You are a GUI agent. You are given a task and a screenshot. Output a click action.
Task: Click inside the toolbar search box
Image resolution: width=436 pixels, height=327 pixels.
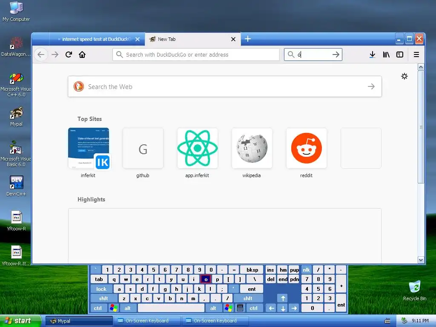[313, 54]
